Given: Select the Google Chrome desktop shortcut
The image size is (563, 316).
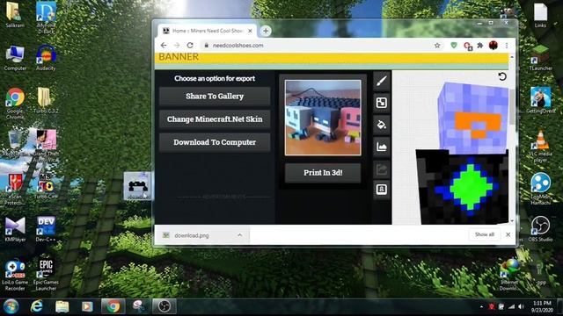Looking at the screenshot, I should click(x=15, y=104).
